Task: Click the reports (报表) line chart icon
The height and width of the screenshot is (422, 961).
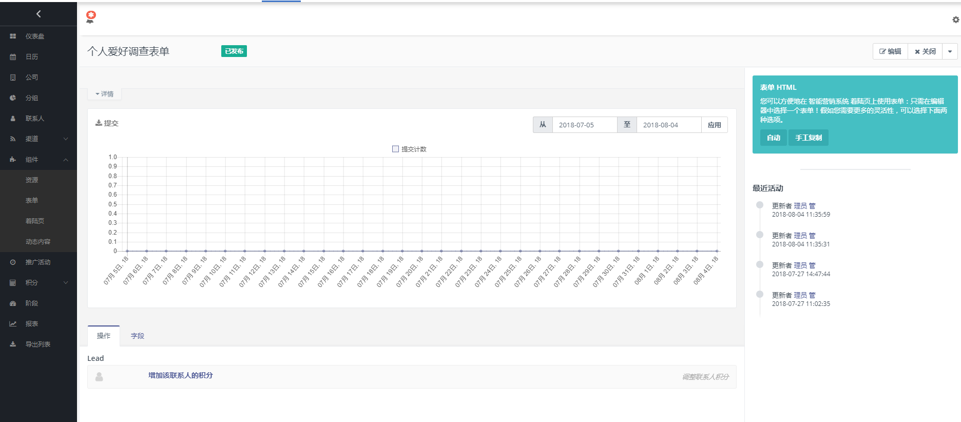Action: click(x=13, y=324)
